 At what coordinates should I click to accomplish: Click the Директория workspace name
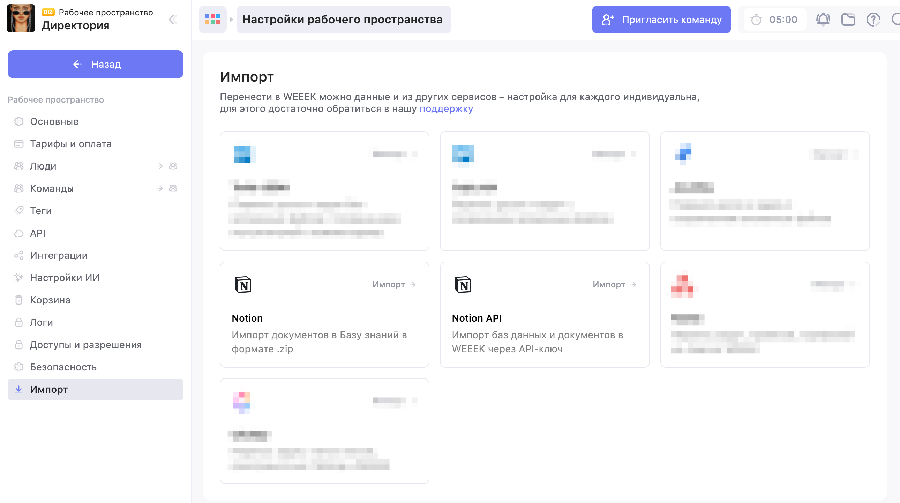point(75,25)
